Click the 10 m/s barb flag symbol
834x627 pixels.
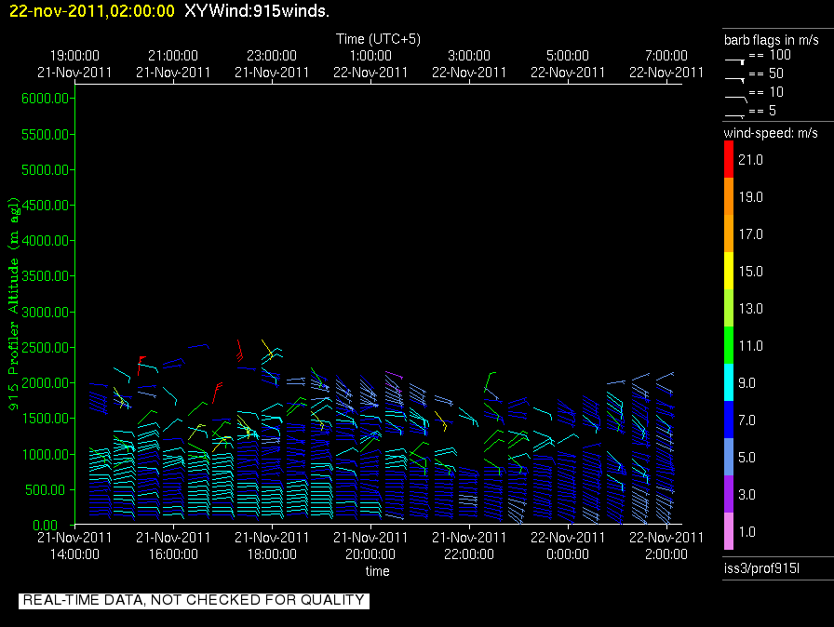coord(736,99)
